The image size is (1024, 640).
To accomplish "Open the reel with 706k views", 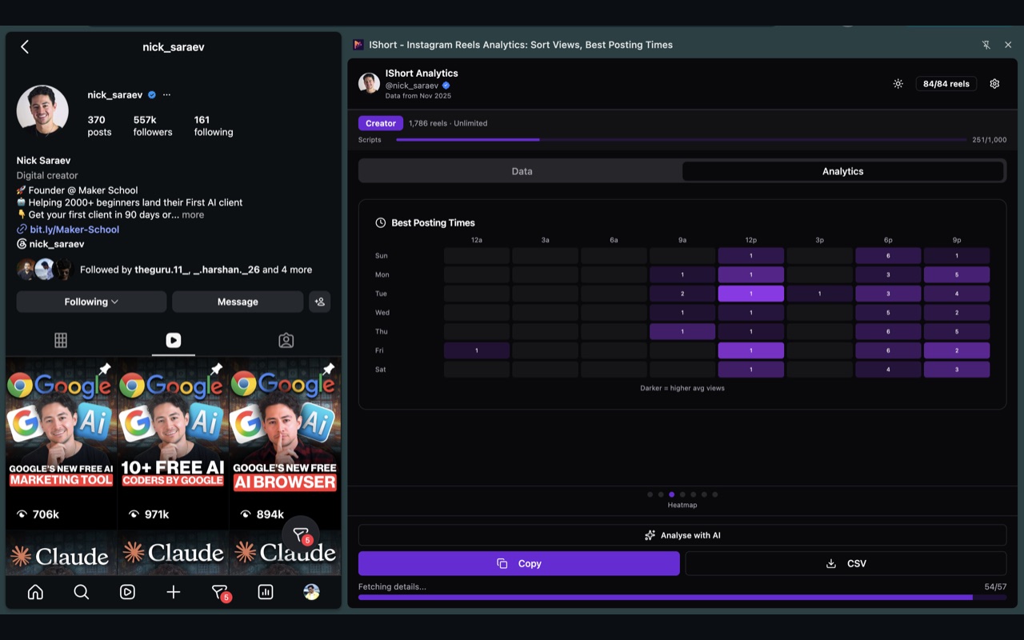I will 61,442.
